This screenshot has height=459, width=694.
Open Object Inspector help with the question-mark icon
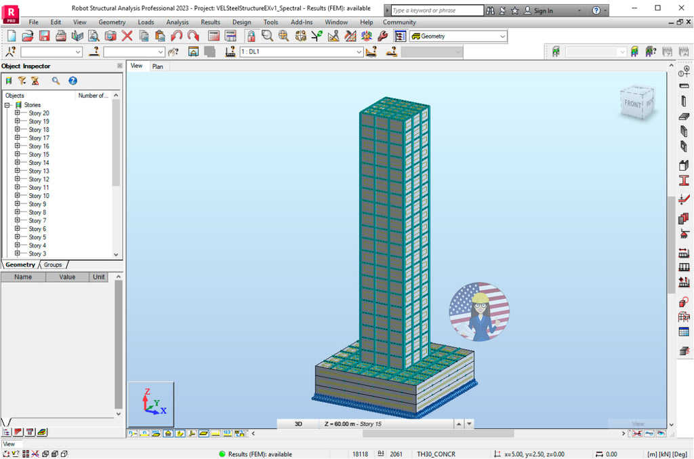[72, 80]
